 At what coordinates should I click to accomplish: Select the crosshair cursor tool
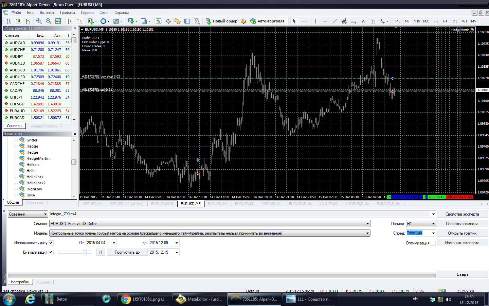[304, 21]
